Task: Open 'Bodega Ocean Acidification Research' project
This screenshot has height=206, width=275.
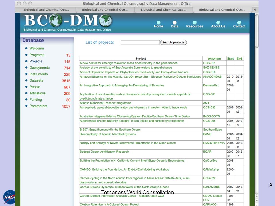Action: point(104,152)
